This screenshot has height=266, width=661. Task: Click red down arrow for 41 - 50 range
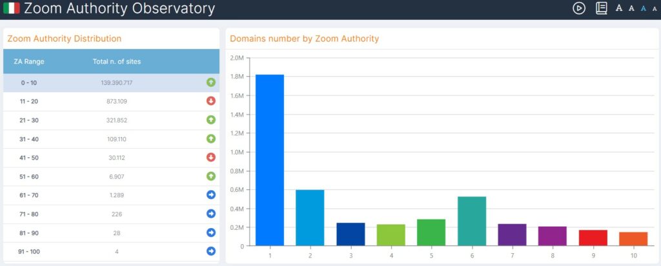210,157
